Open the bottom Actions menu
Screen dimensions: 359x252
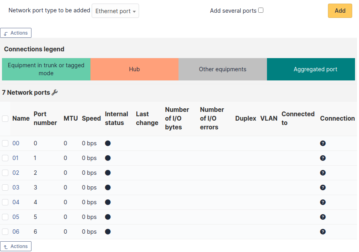(x=16, y=246)
